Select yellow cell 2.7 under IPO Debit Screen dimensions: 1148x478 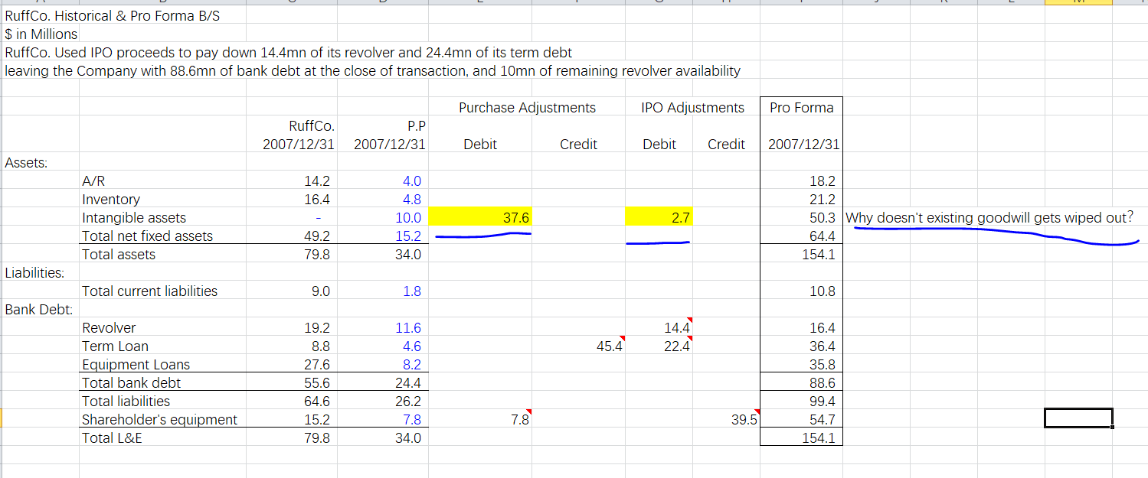[x=659, y=217]
